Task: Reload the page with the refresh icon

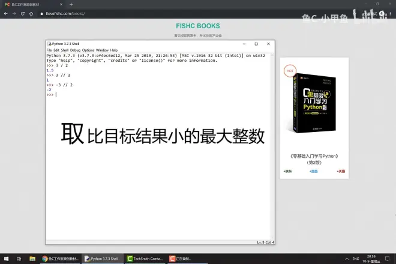Action: [23, 13]
